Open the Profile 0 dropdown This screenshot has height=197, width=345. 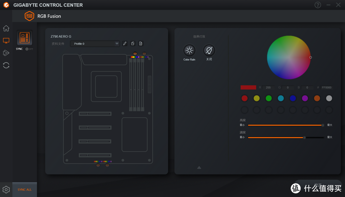tap(95, 44)
